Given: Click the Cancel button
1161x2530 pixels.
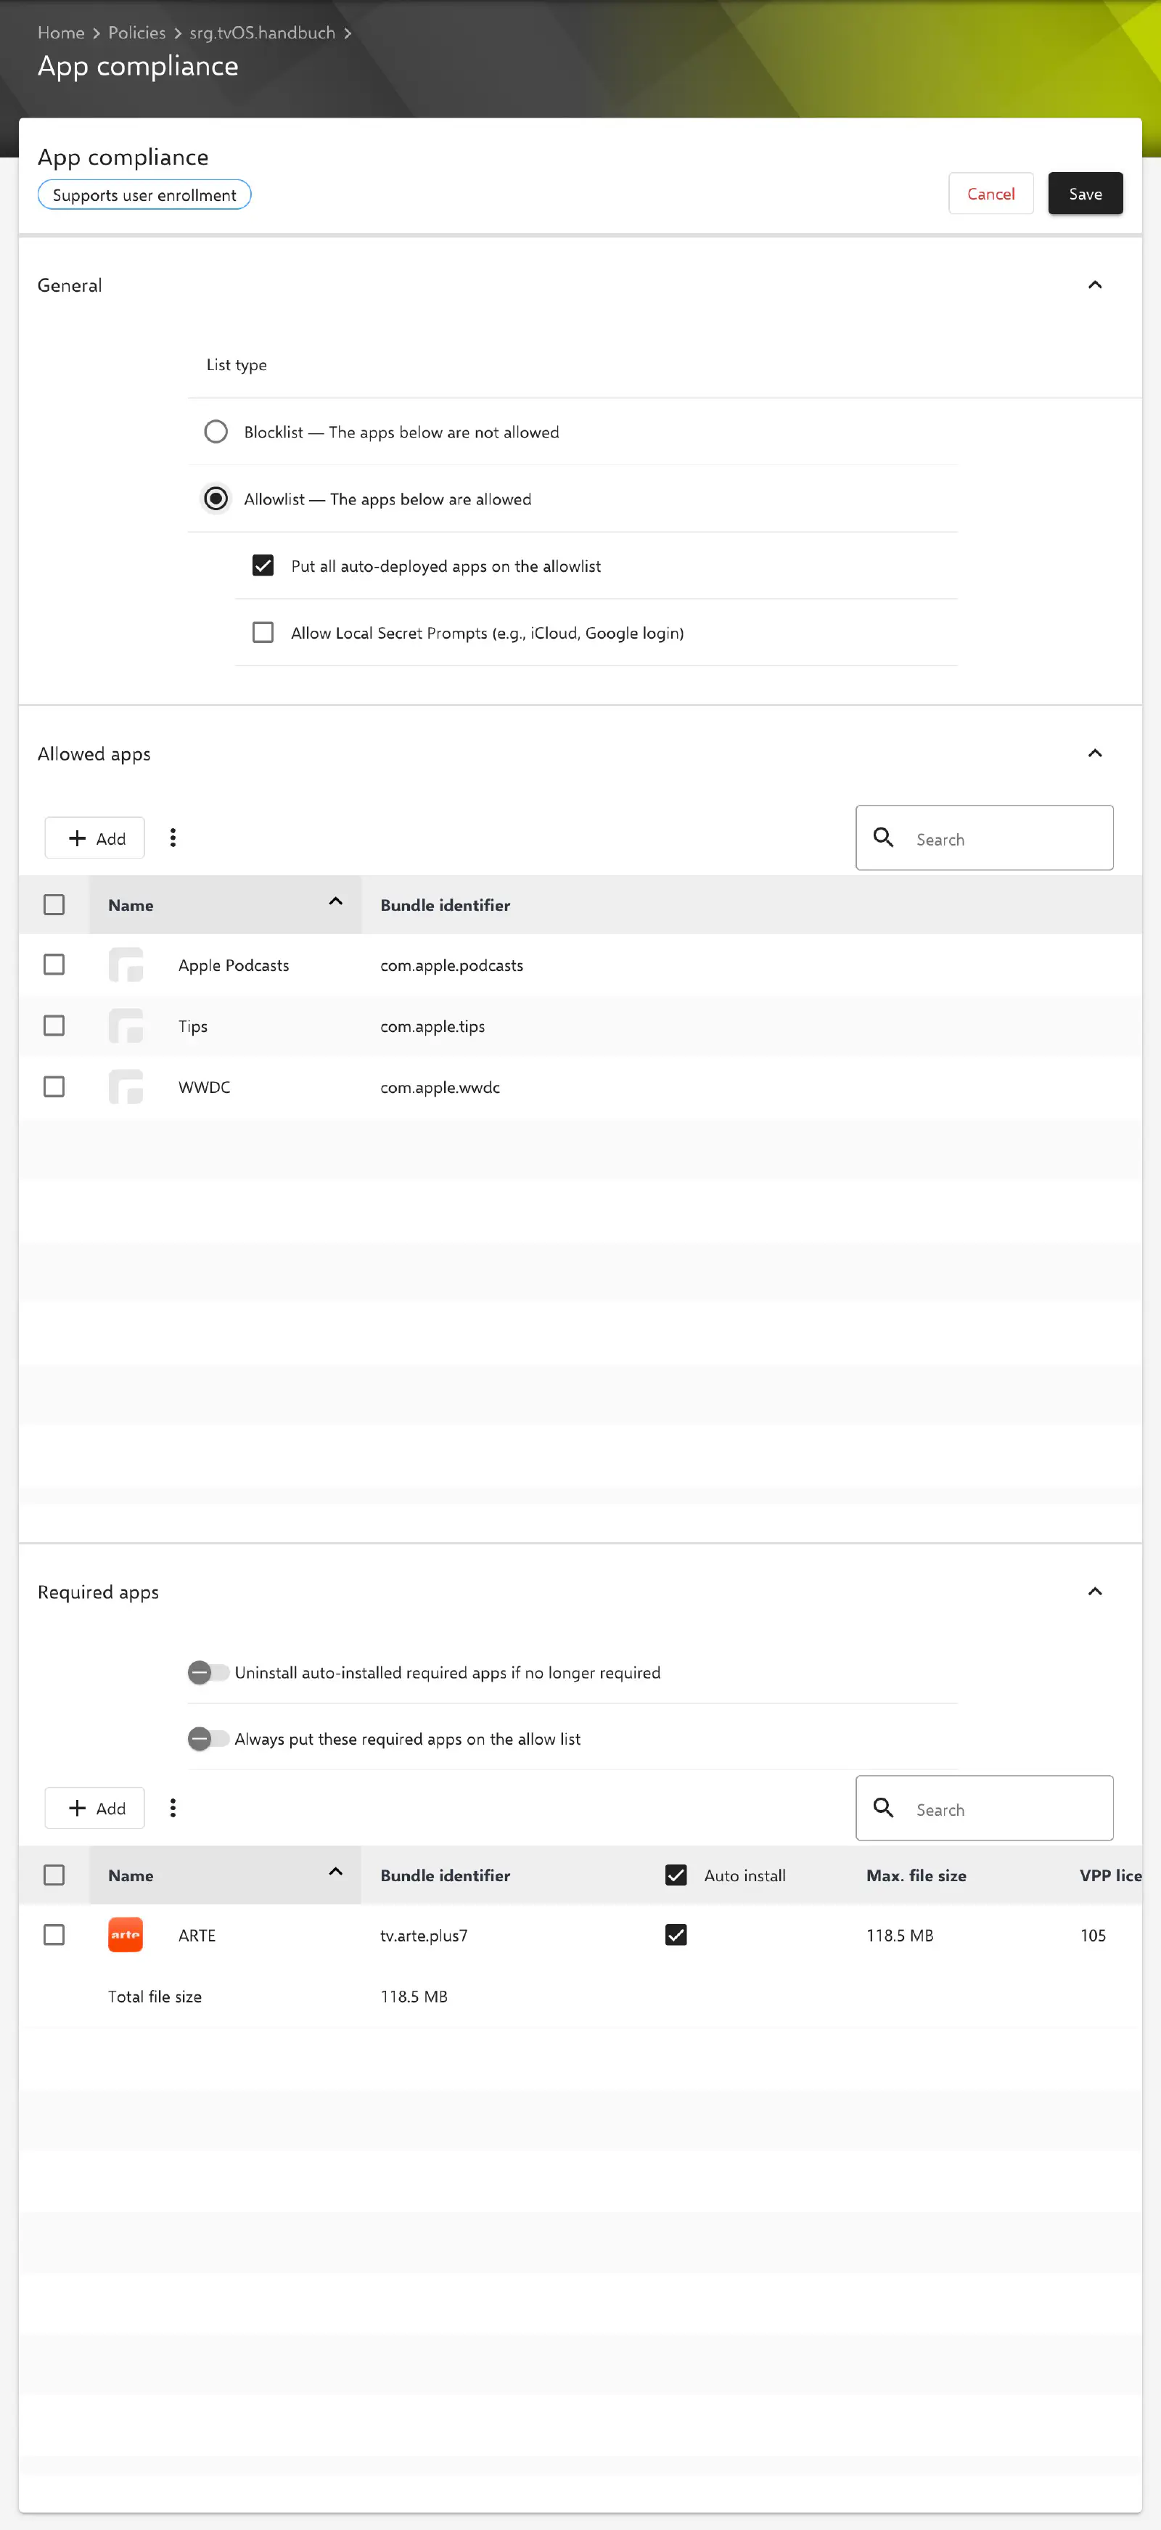Looking at the screenshot, I should (990, 194).
